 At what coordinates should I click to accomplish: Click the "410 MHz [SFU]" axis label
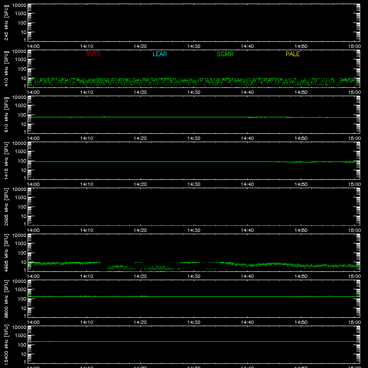click(6, 69)
